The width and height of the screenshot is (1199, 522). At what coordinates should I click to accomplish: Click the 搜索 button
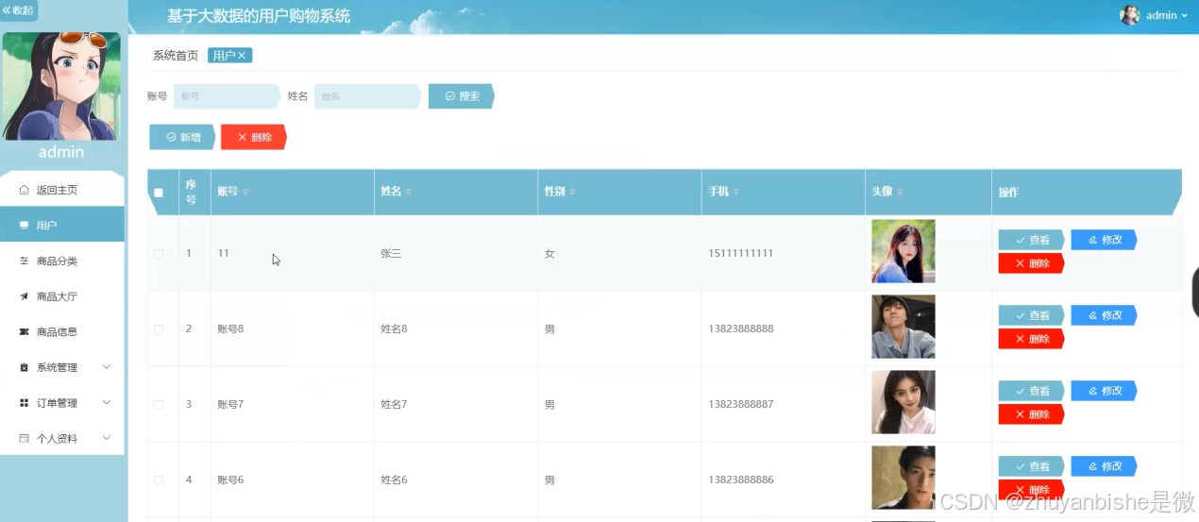[x=461, y=96]
